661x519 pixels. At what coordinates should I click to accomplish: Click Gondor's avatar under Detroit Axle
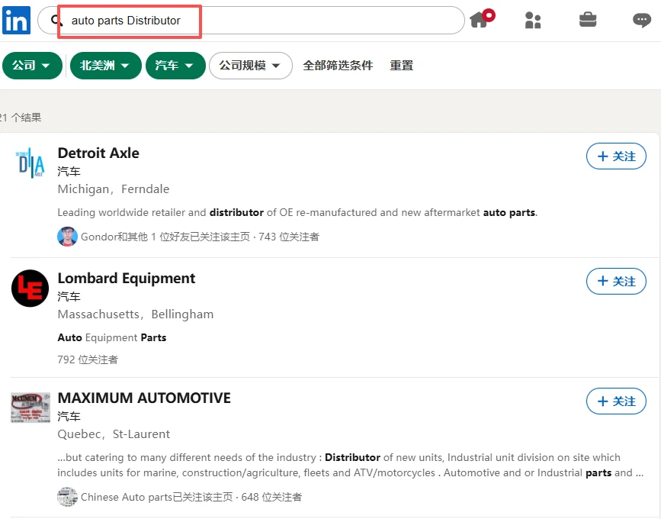pyautogui.click(x=67, y=237)
